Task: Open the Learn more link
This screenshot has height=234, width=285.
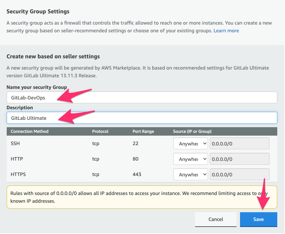Action: tap(226, 31)
